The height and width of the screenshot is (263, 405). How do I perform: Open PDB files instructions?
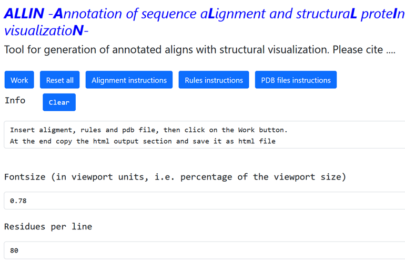296,80
